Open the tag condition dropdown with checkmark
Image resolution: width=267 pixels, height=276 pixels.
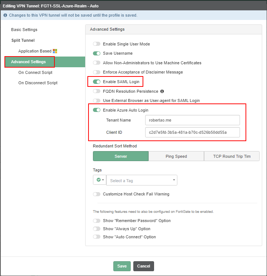pos(100,180)
